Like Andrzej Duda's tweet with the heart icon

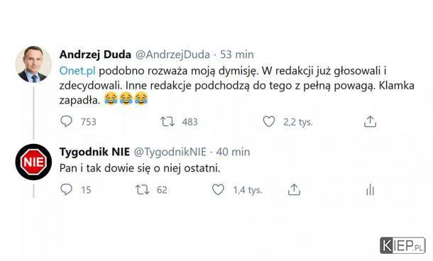click(x=269, y=121)
